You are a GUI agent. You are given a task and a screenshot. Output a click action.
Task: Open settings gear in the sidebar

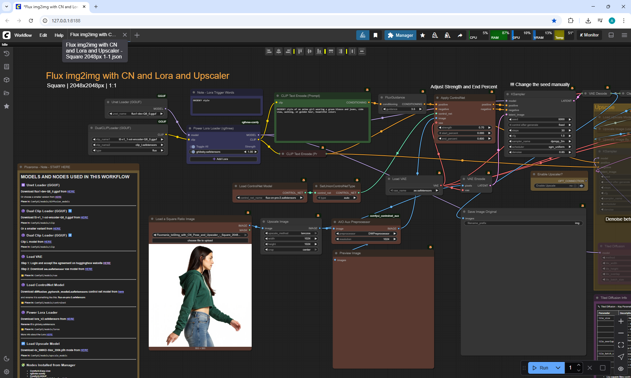pyautogui.click(x=7, y=372)
